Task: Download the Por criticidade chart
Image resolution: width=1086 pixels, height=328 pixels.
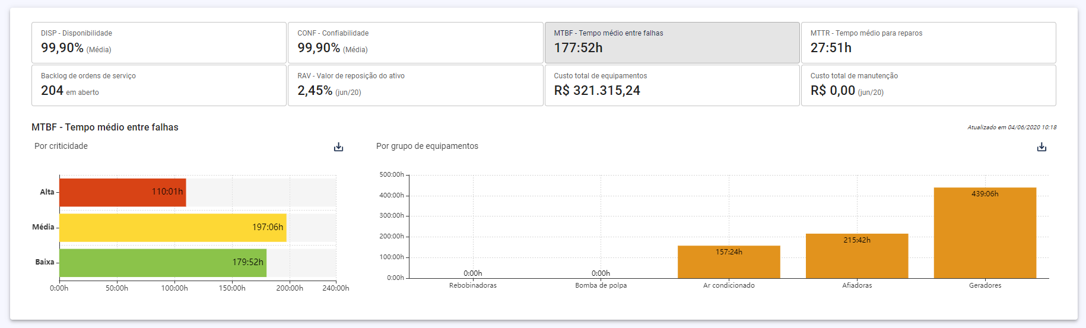Action: point(338,147)
